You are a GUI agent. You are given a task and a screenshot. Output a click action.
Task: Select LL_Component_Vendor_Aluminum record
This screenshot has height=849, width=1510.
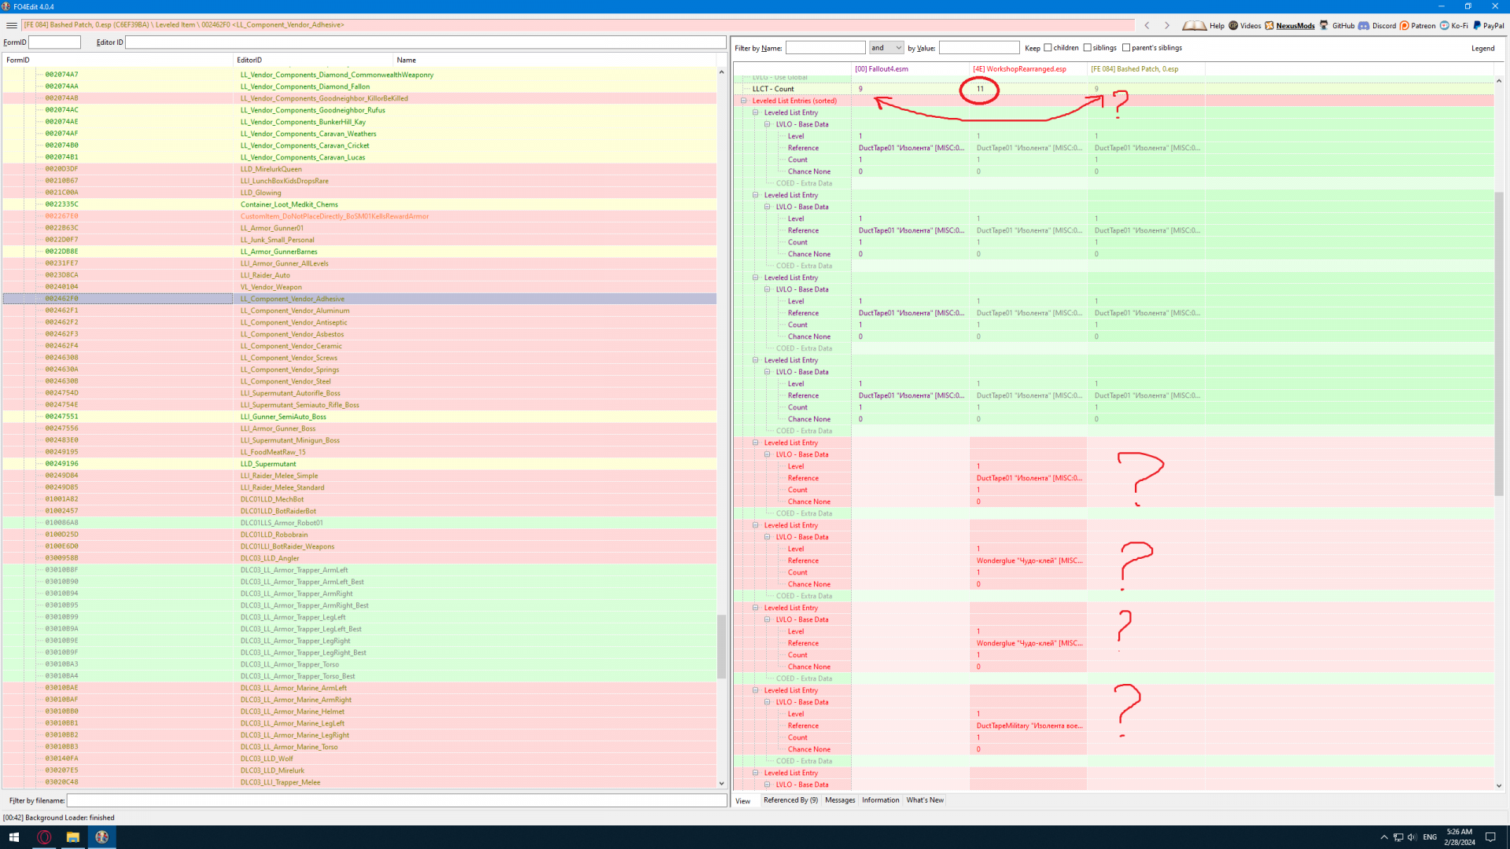click(x=295, y=311)
